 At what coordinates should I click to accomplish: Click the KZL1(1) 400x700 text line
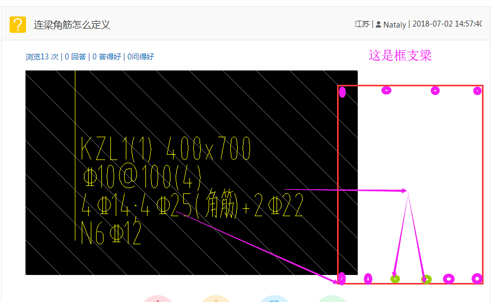[166, 148]
